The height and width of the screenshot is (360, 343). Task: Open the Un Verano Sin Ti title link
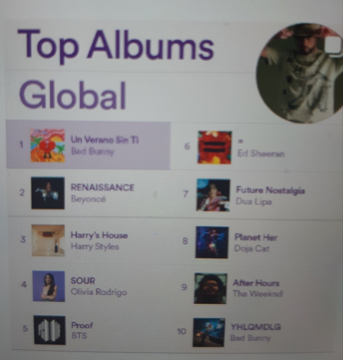[x=105, y=140]
